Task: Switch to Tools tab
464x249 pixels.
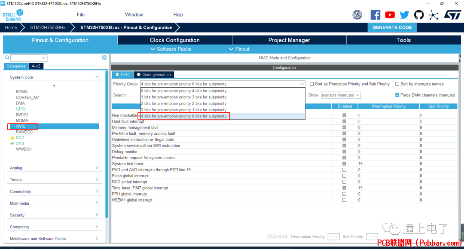Action: [403, 40]
